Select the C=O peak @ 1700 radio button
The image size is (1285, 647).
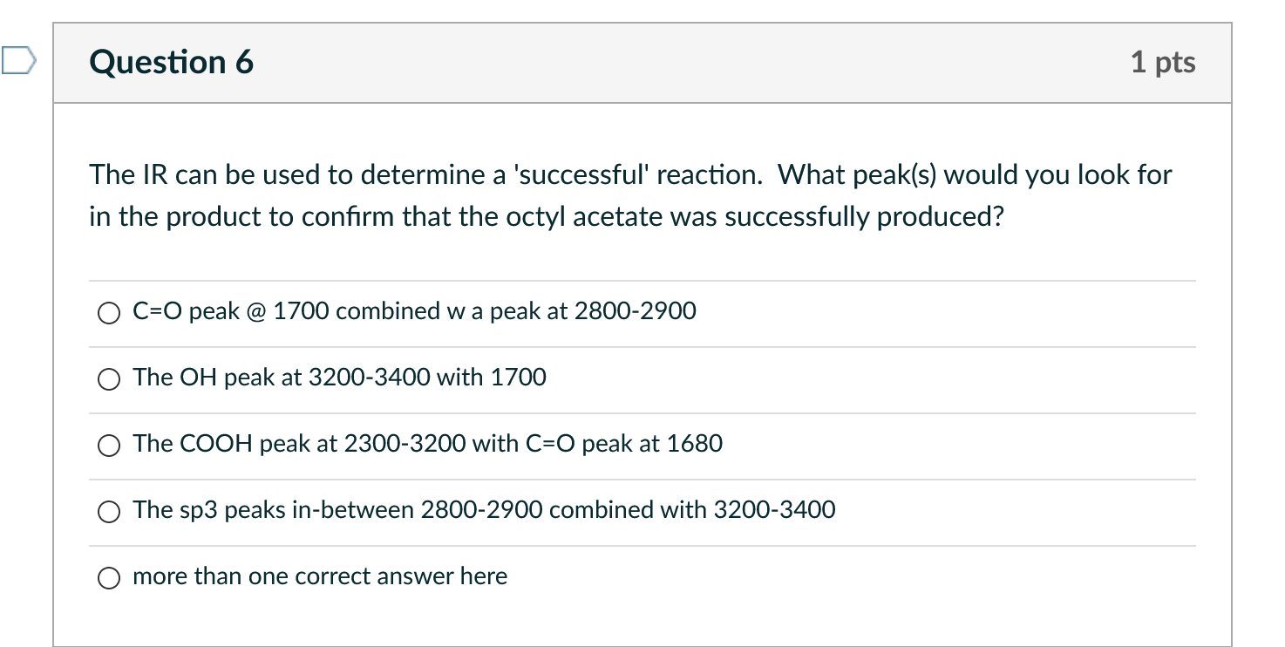tap(108, 313)
